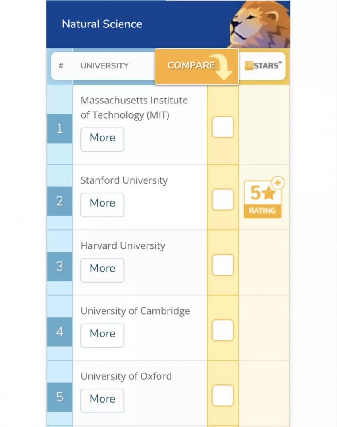Click rank number 1 badge
337x427 pixels.
click(x=60, y=128)
